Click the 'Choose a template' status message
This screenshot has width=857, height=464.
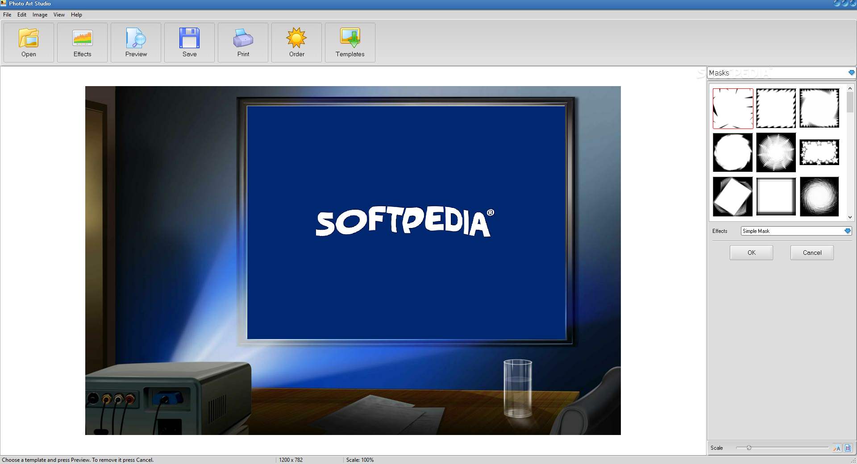point(78,460)
